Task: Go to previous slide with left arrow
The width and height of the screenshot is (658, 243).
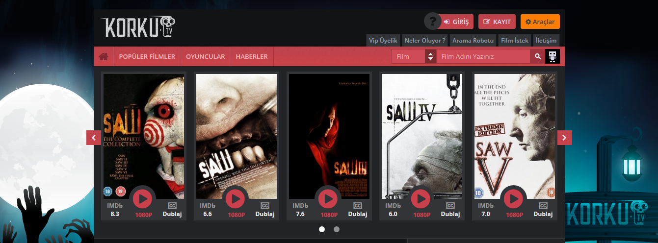Action: point(94,138)
